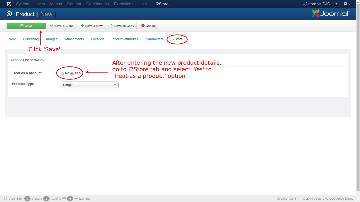Screen dimensions: 360x202
Task: Switch to the Publishing tab
Action: 31,39
